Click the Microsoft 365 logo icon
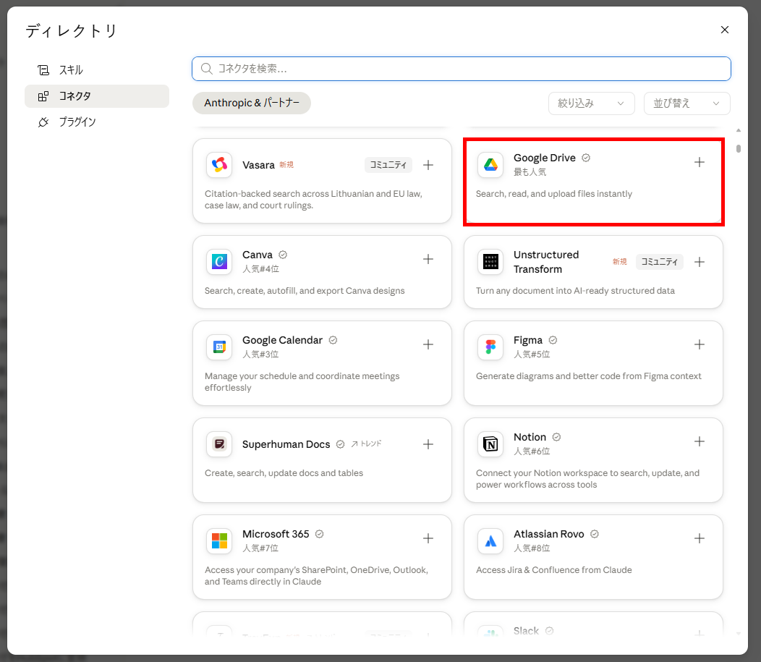This screenshot has height=662, width=761. [x=219, y=541]
